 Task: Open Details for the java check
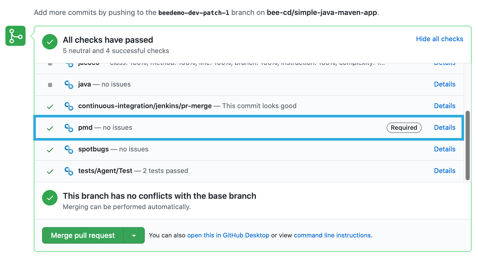point(444,84)
